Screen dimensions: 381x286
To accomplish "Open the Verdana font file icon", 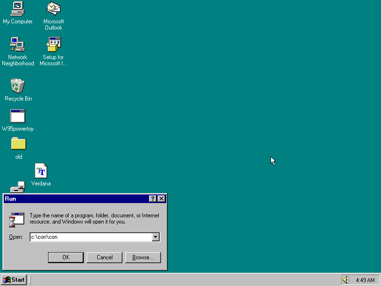I will pyautogui.click(x=41, y=171).
